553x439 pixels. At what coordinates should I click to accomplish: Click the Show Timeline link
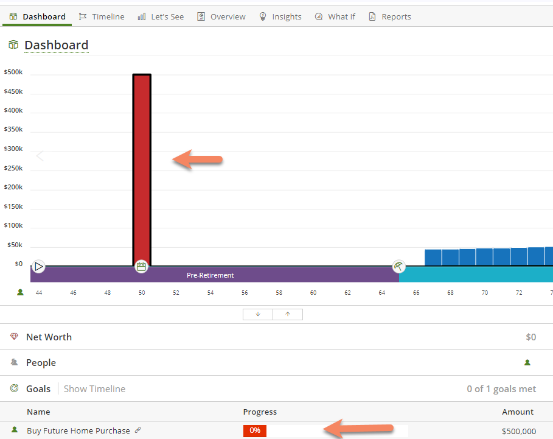(94, 388)
